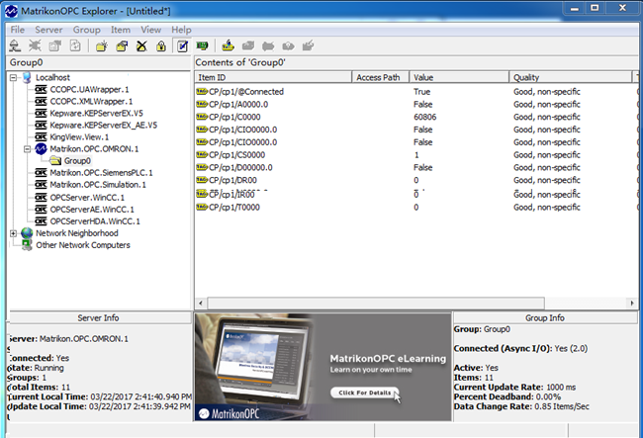Click the greyed tag icon with question mark

pyautogui.click(x=288, y=45)
